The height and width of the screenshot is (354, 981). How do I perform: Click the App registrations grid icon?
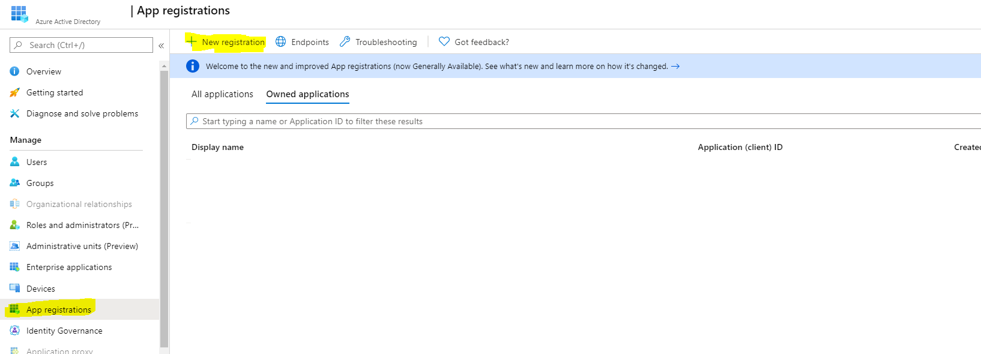(14, 310)
